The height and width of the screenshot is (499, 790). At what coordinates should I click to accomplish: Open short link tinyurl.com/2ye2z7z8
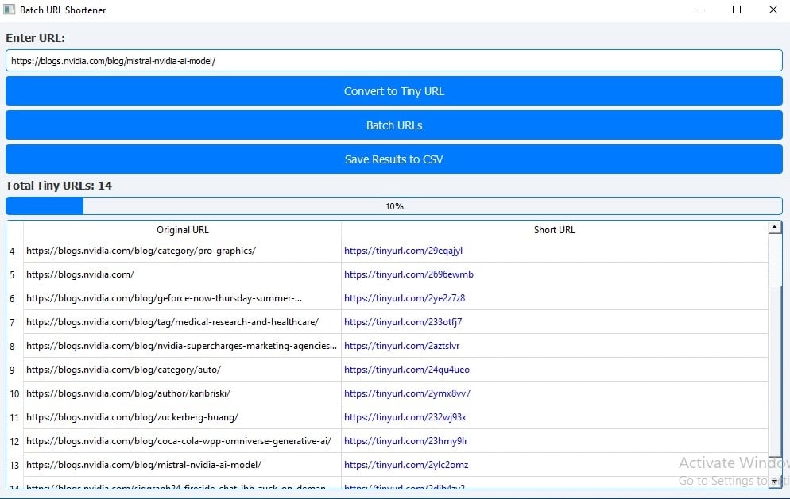(x=405, y=298)
